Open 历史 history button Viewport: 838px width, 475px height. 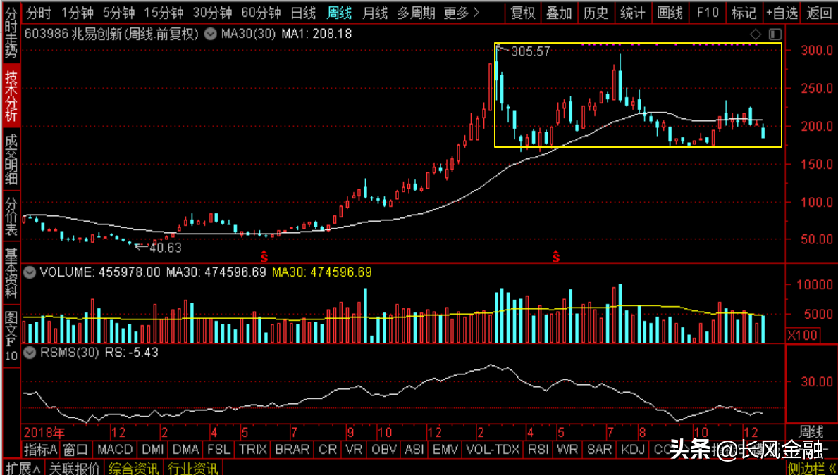[x=596, y=12]
